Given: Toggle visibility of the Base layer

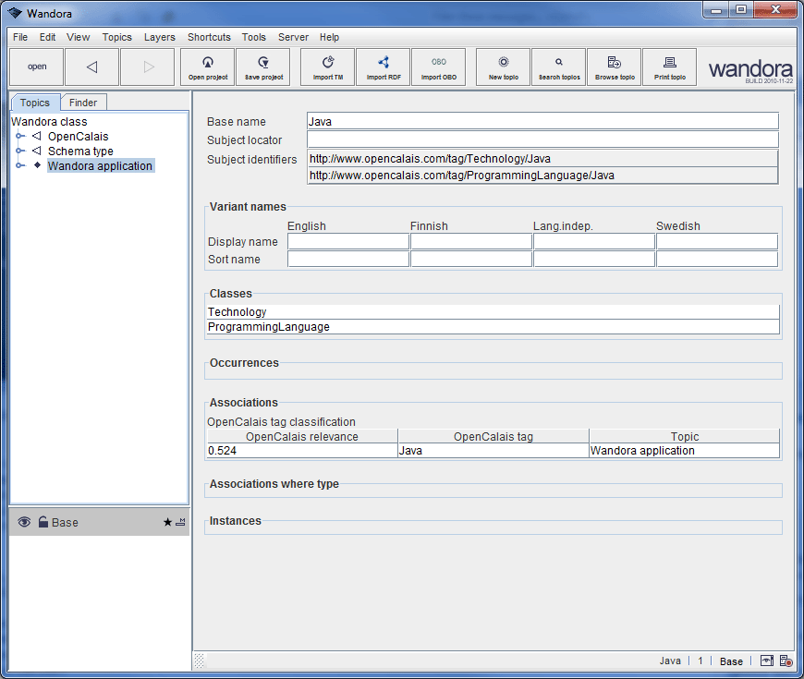Looking at the screenshot, I should click(x=23, y=522).
